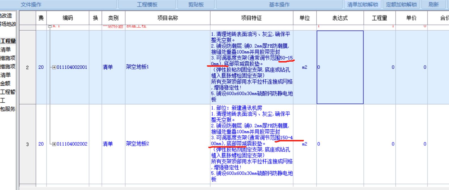Viewport: 449px width, 190px height.
Task: Click the 费 value 20 in 架空地板2 row
Action: pyautogui.click(x=41, y=144)
